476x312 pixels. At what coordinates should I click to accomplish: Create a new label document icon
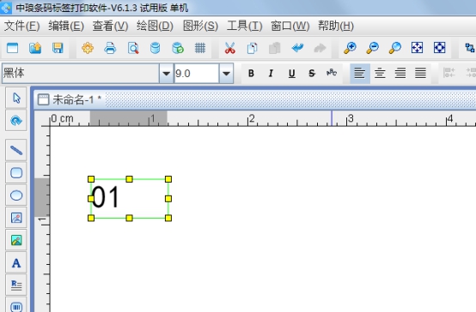coord(12,48)
